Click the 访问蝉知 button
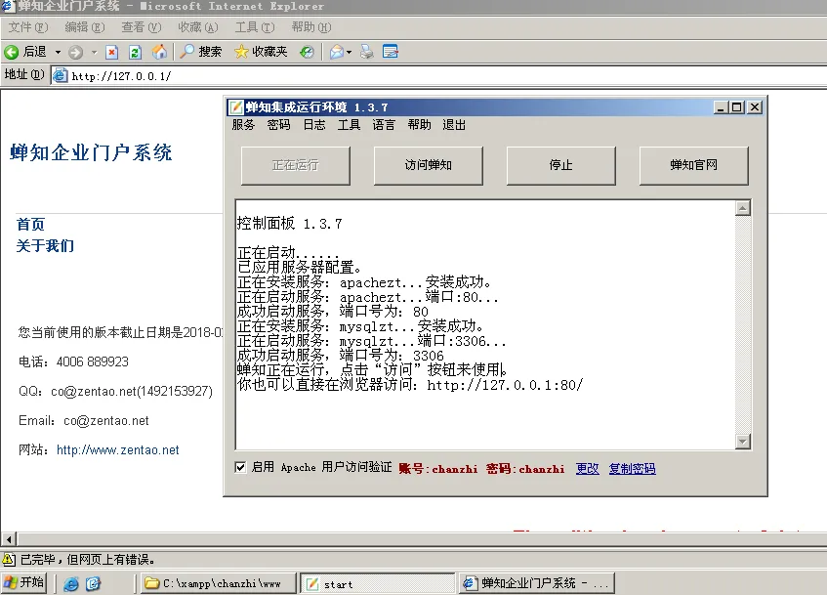This screenshot has height=595, width=827. (428, 165)
